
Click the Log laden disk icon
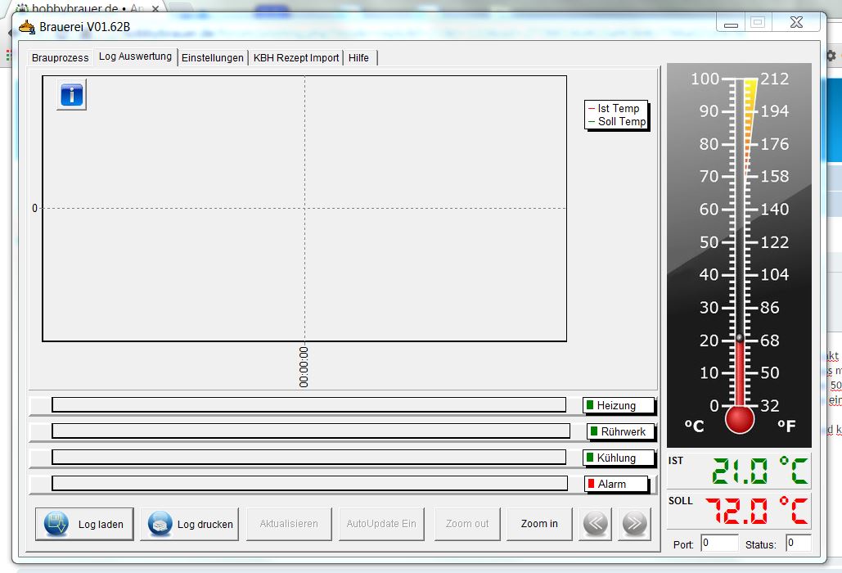(56, 524)
